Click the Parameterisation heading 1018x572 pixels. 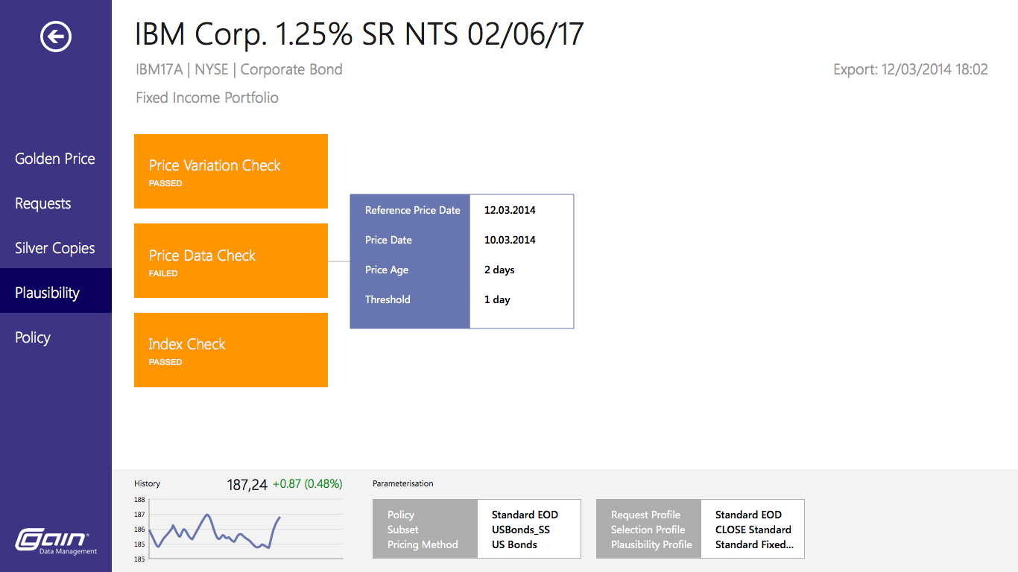(x=402, y=483)
